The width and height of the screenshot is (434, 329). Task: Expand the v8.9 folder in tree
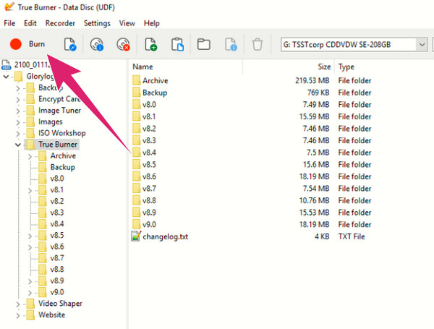(x=30, y=281)
